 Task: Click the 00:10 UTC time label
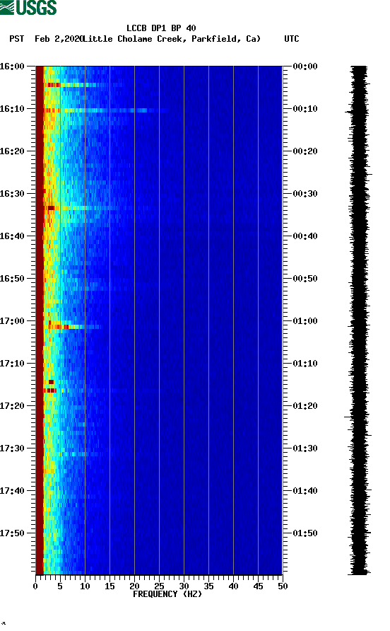(x=305, y=109)
